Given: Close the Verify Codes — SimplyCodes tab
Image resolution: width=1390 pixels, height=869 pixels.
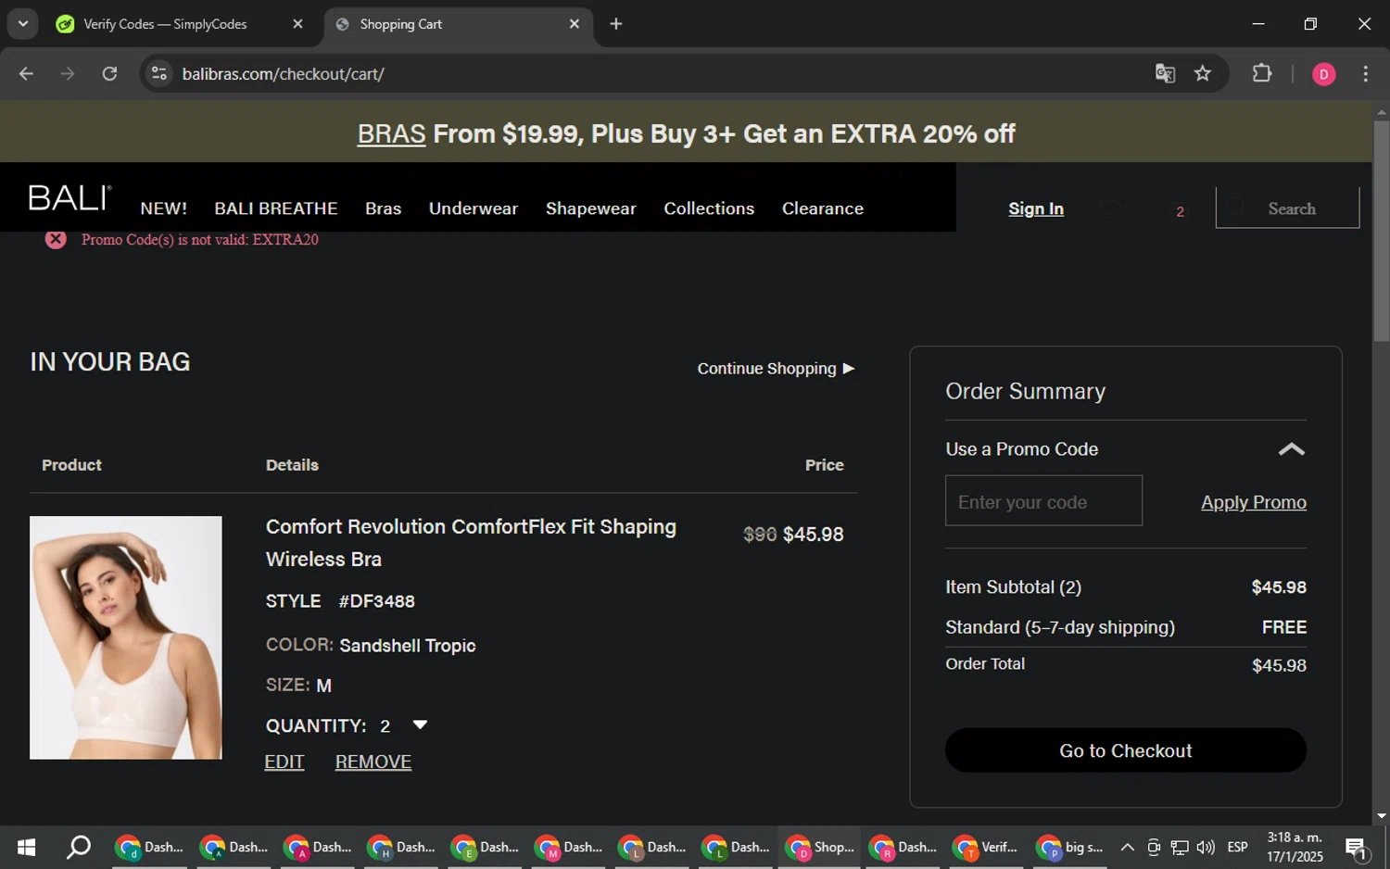Looking at the screenshot, I should pos(297,24).
